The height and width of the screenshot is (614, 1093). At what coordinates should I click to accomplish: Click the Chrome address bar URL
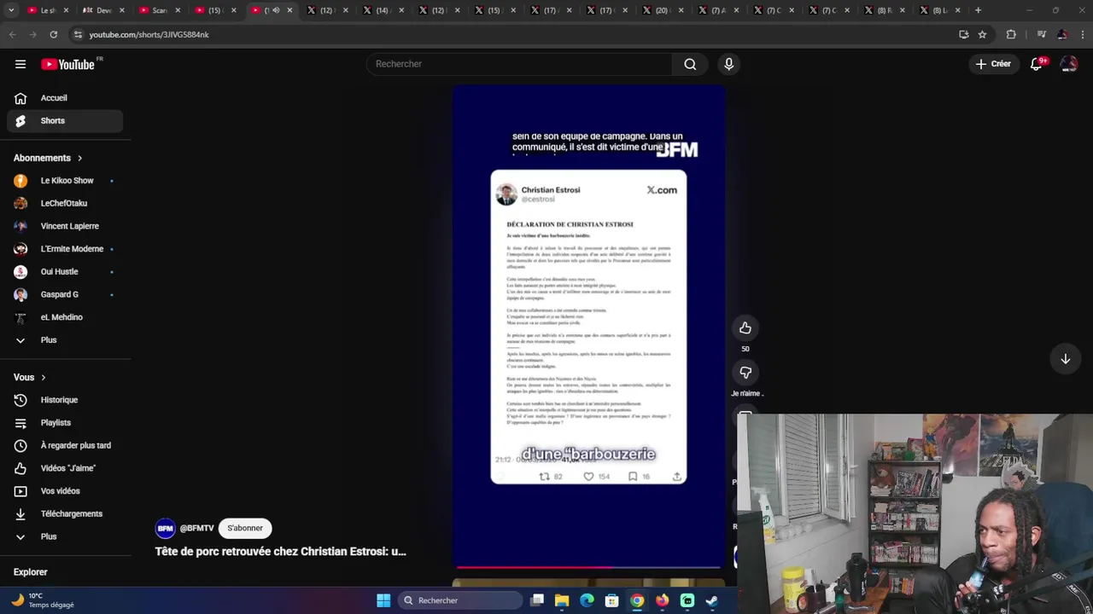[149, 34]
